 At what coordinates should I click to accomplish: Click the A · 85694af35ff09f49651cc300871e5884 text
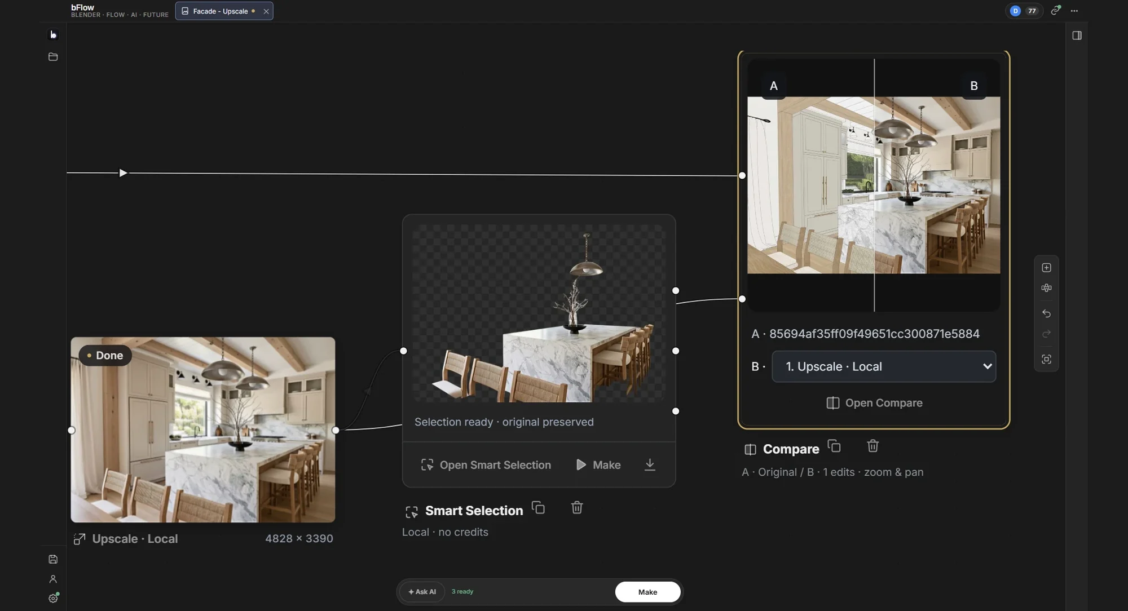point(865,334)
